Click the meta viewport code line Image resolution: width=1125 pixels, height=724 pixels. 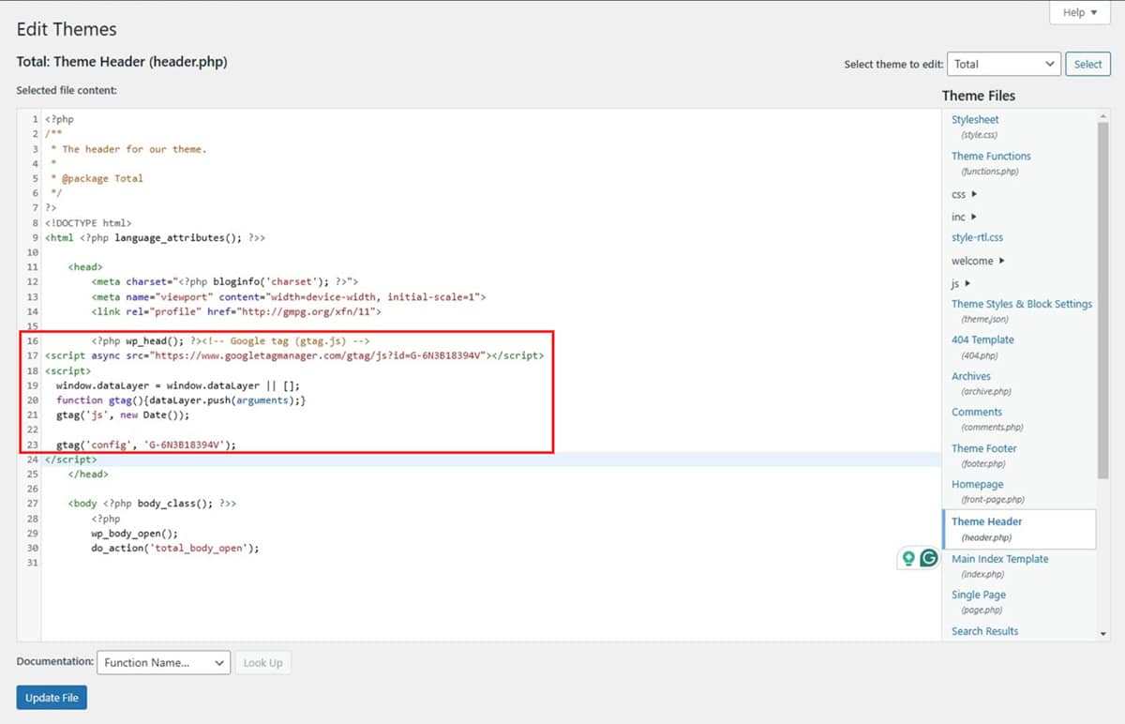[x=289, y=296]
